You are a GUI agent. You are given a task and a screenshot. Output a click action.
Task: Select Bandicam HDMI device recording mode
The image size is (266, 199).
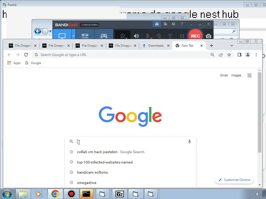pos(85,34)
